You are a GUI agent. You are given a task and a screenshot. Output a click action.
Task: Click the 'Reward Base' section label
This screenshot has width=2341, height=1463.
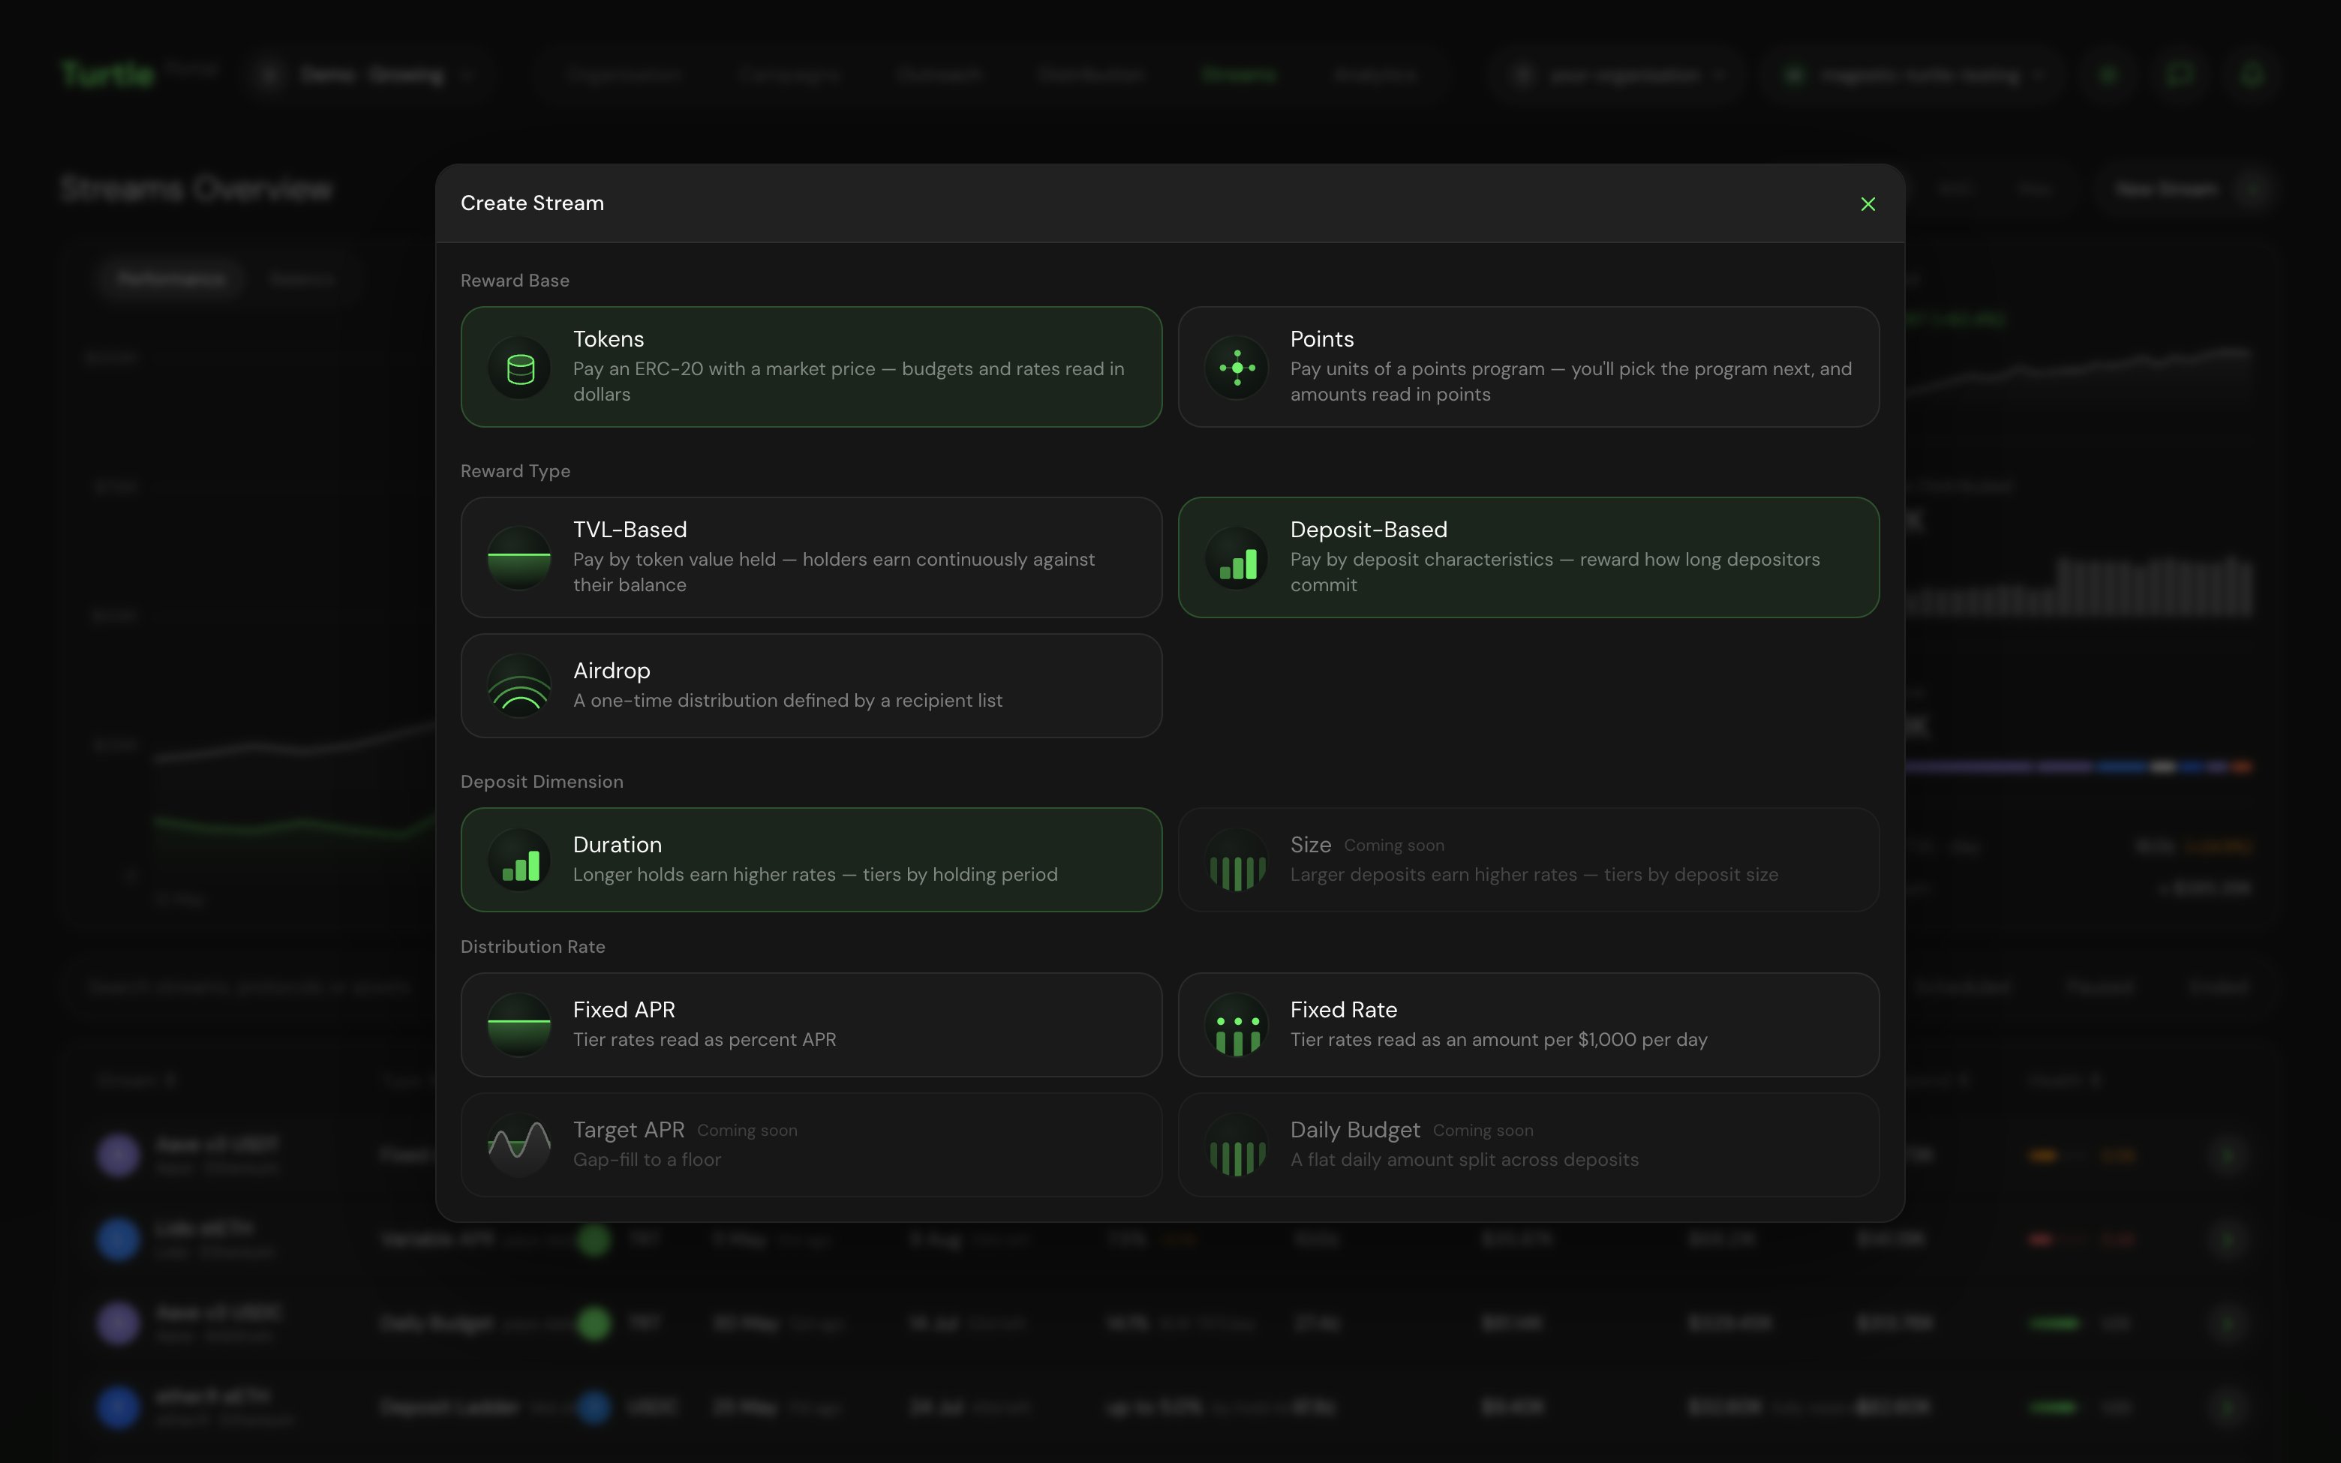515,281
